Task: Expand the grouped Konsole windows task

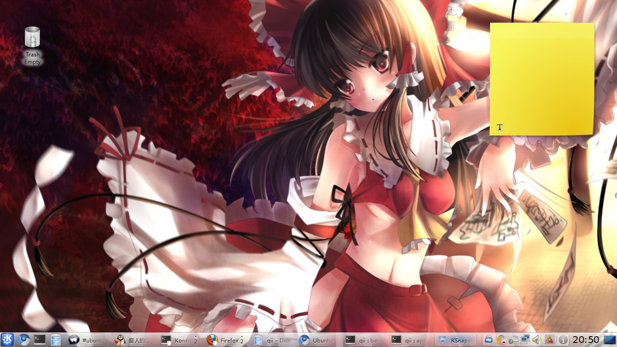Action: [x=180, y=340]
